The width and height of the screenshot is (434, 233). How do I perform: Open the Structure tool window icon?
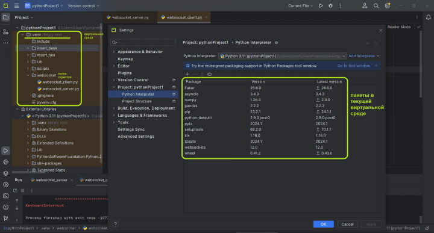point(5,32)
